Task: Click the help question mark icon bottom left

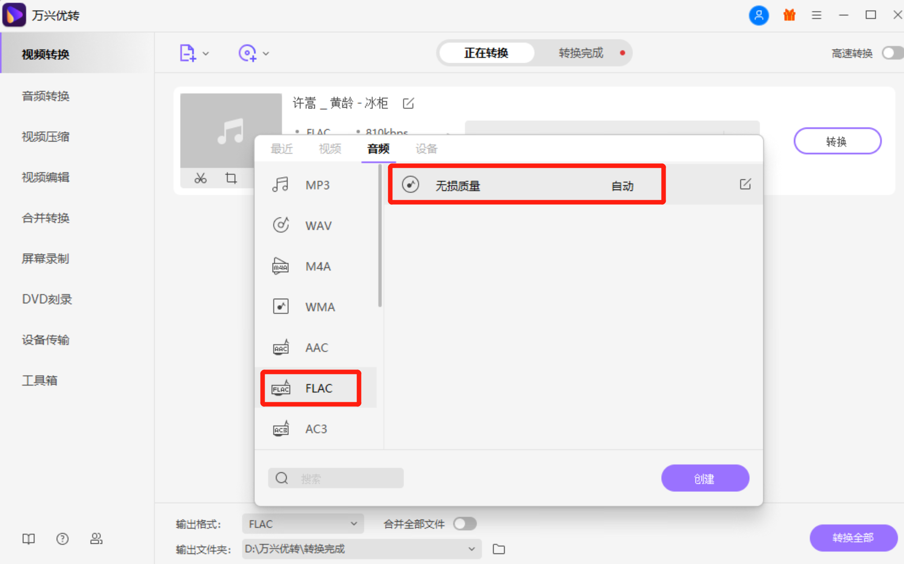Action: tap(62, 539)
